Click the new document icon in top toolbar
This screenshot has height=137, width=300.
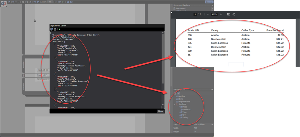click(x=9, y=2)
